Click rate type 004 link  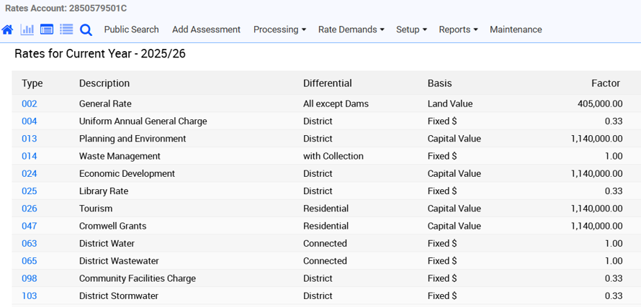(30, 122)
